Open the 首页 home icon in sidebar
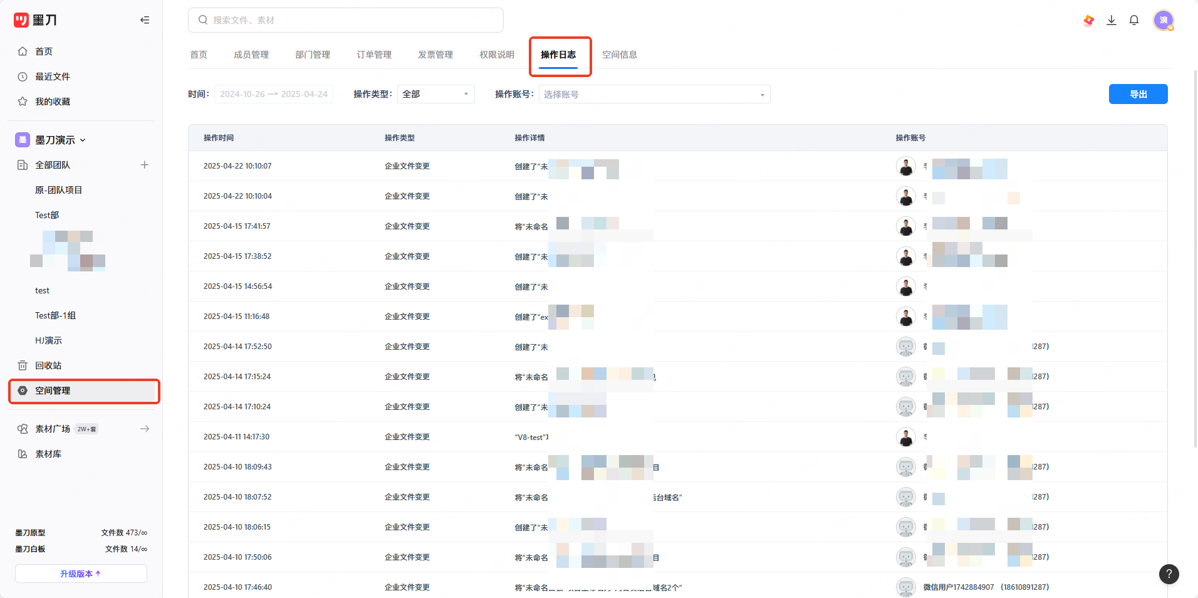Viewport: 1198px width, 598px height. pyautogui.click(x=23, y=51)
